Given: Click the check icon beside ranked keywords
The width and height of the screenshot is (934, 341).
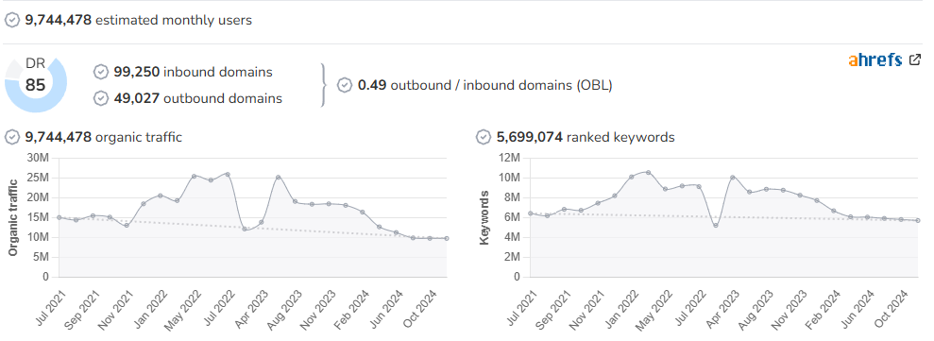Looking at the screenshot, I should pos(484,137).
